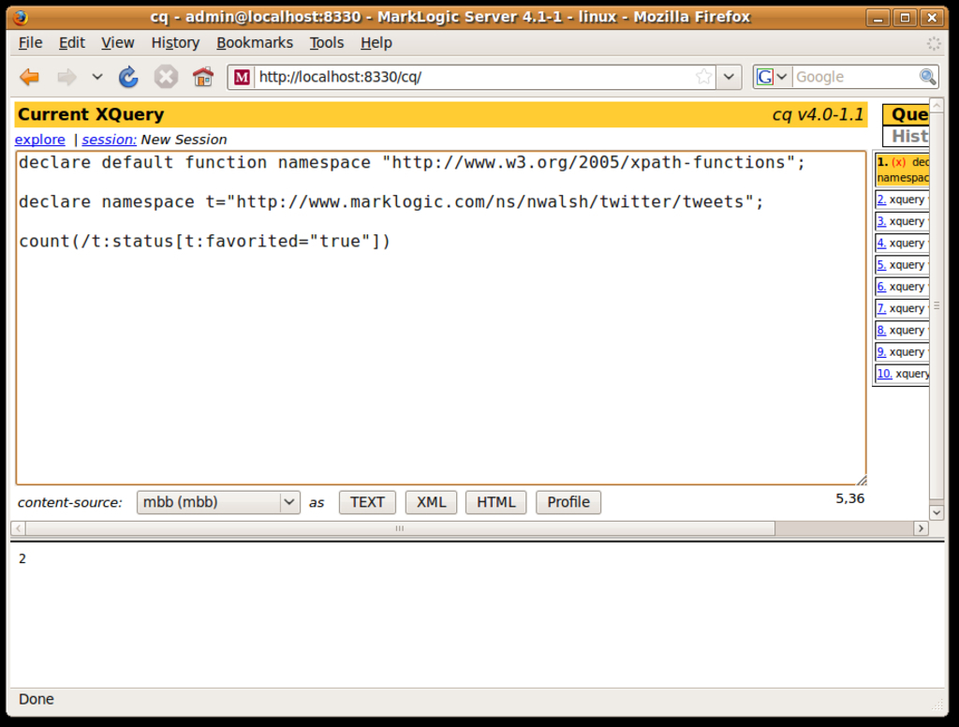Select query buffer 5
Screen dimensions: 959x727
click(x=881, y=265)
